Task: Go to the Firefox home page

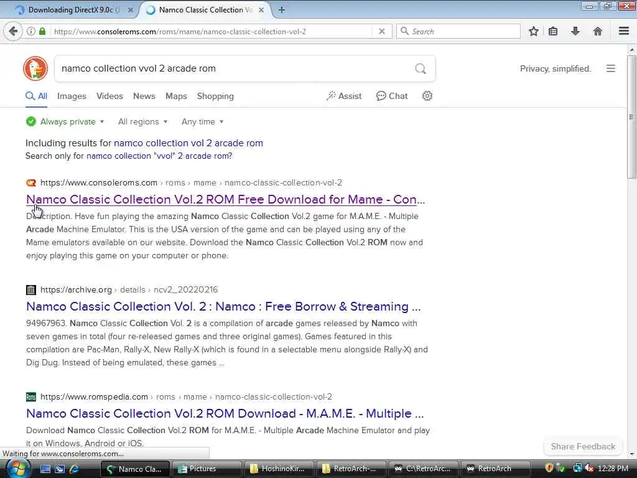Action: click(597, 31)
